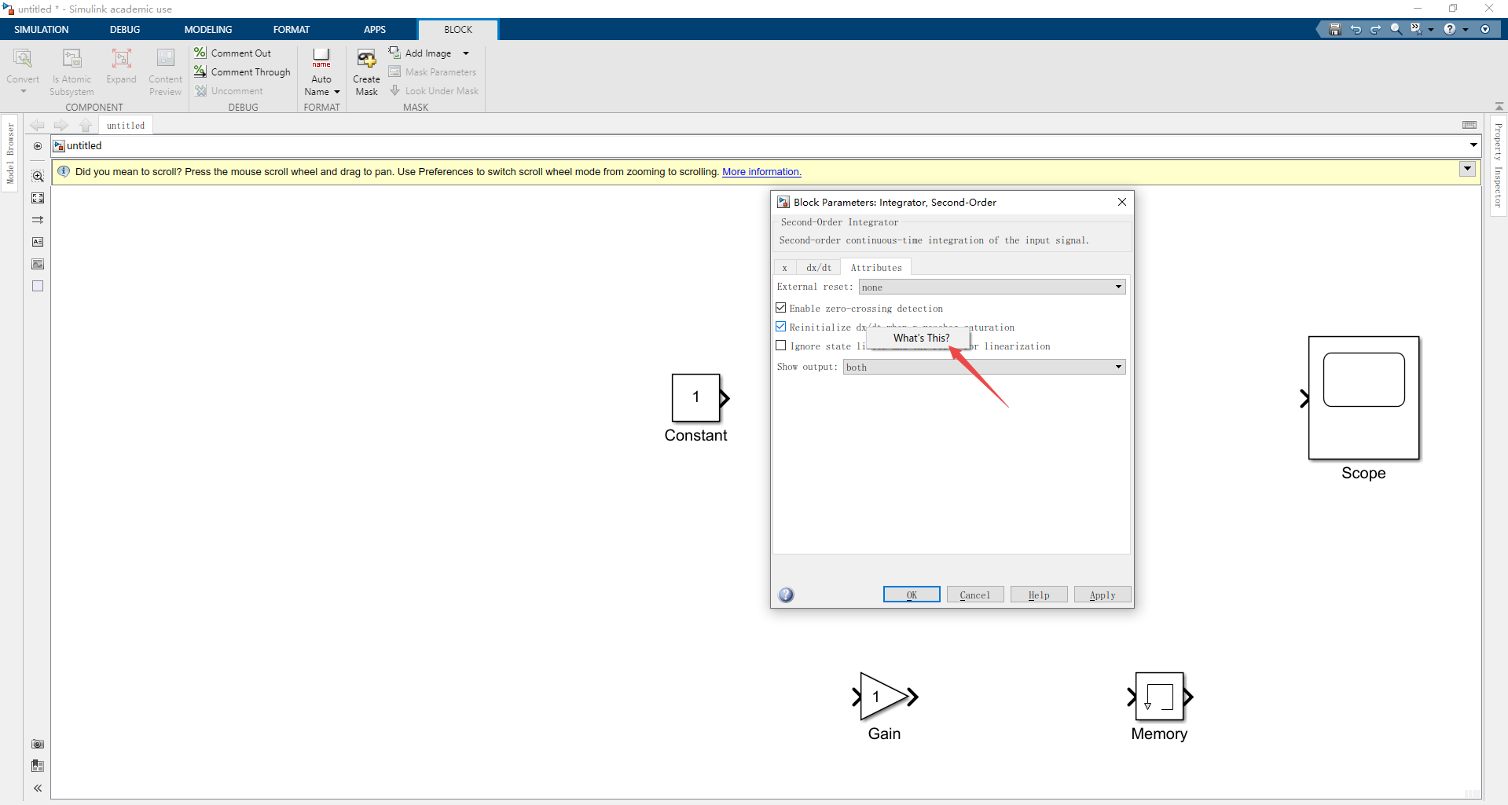1508x805 pixels.
Task: Collapse the toolstrip with the minimize arrow
Action: click(1499, 106)
